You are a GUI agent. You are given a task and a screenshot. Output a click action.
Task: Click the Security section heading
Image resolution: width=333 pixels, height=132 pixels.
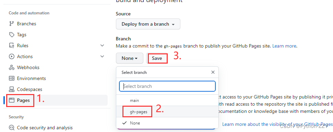16,117
